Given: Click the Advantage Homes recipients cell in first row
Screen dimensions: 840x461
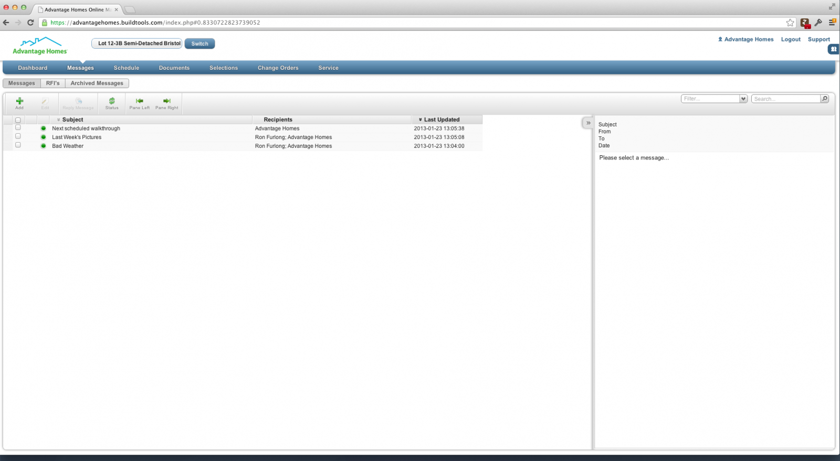Looking at the screenshot, I should (277, 128).
